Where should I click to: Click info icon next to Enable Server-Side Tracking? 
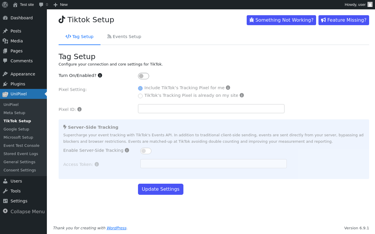(127, 150)
